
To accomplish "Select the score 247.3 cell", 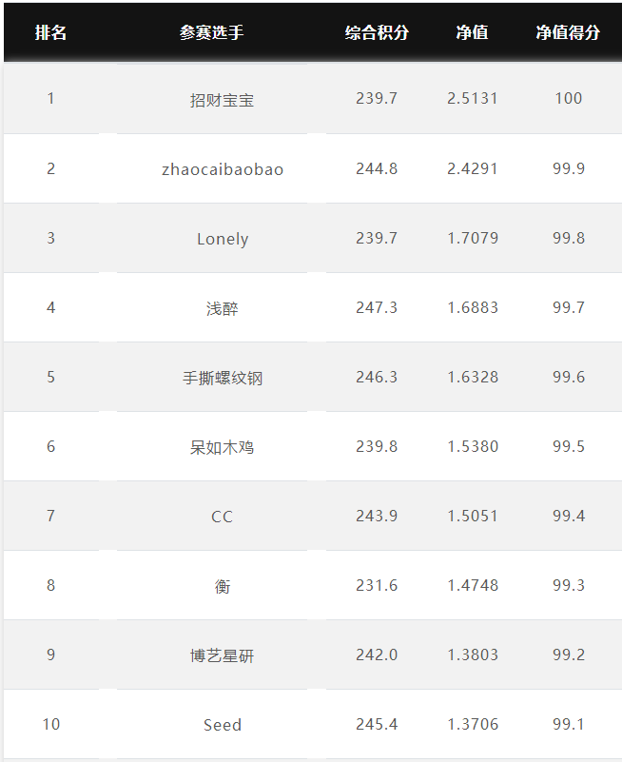I will click(377, 307).
